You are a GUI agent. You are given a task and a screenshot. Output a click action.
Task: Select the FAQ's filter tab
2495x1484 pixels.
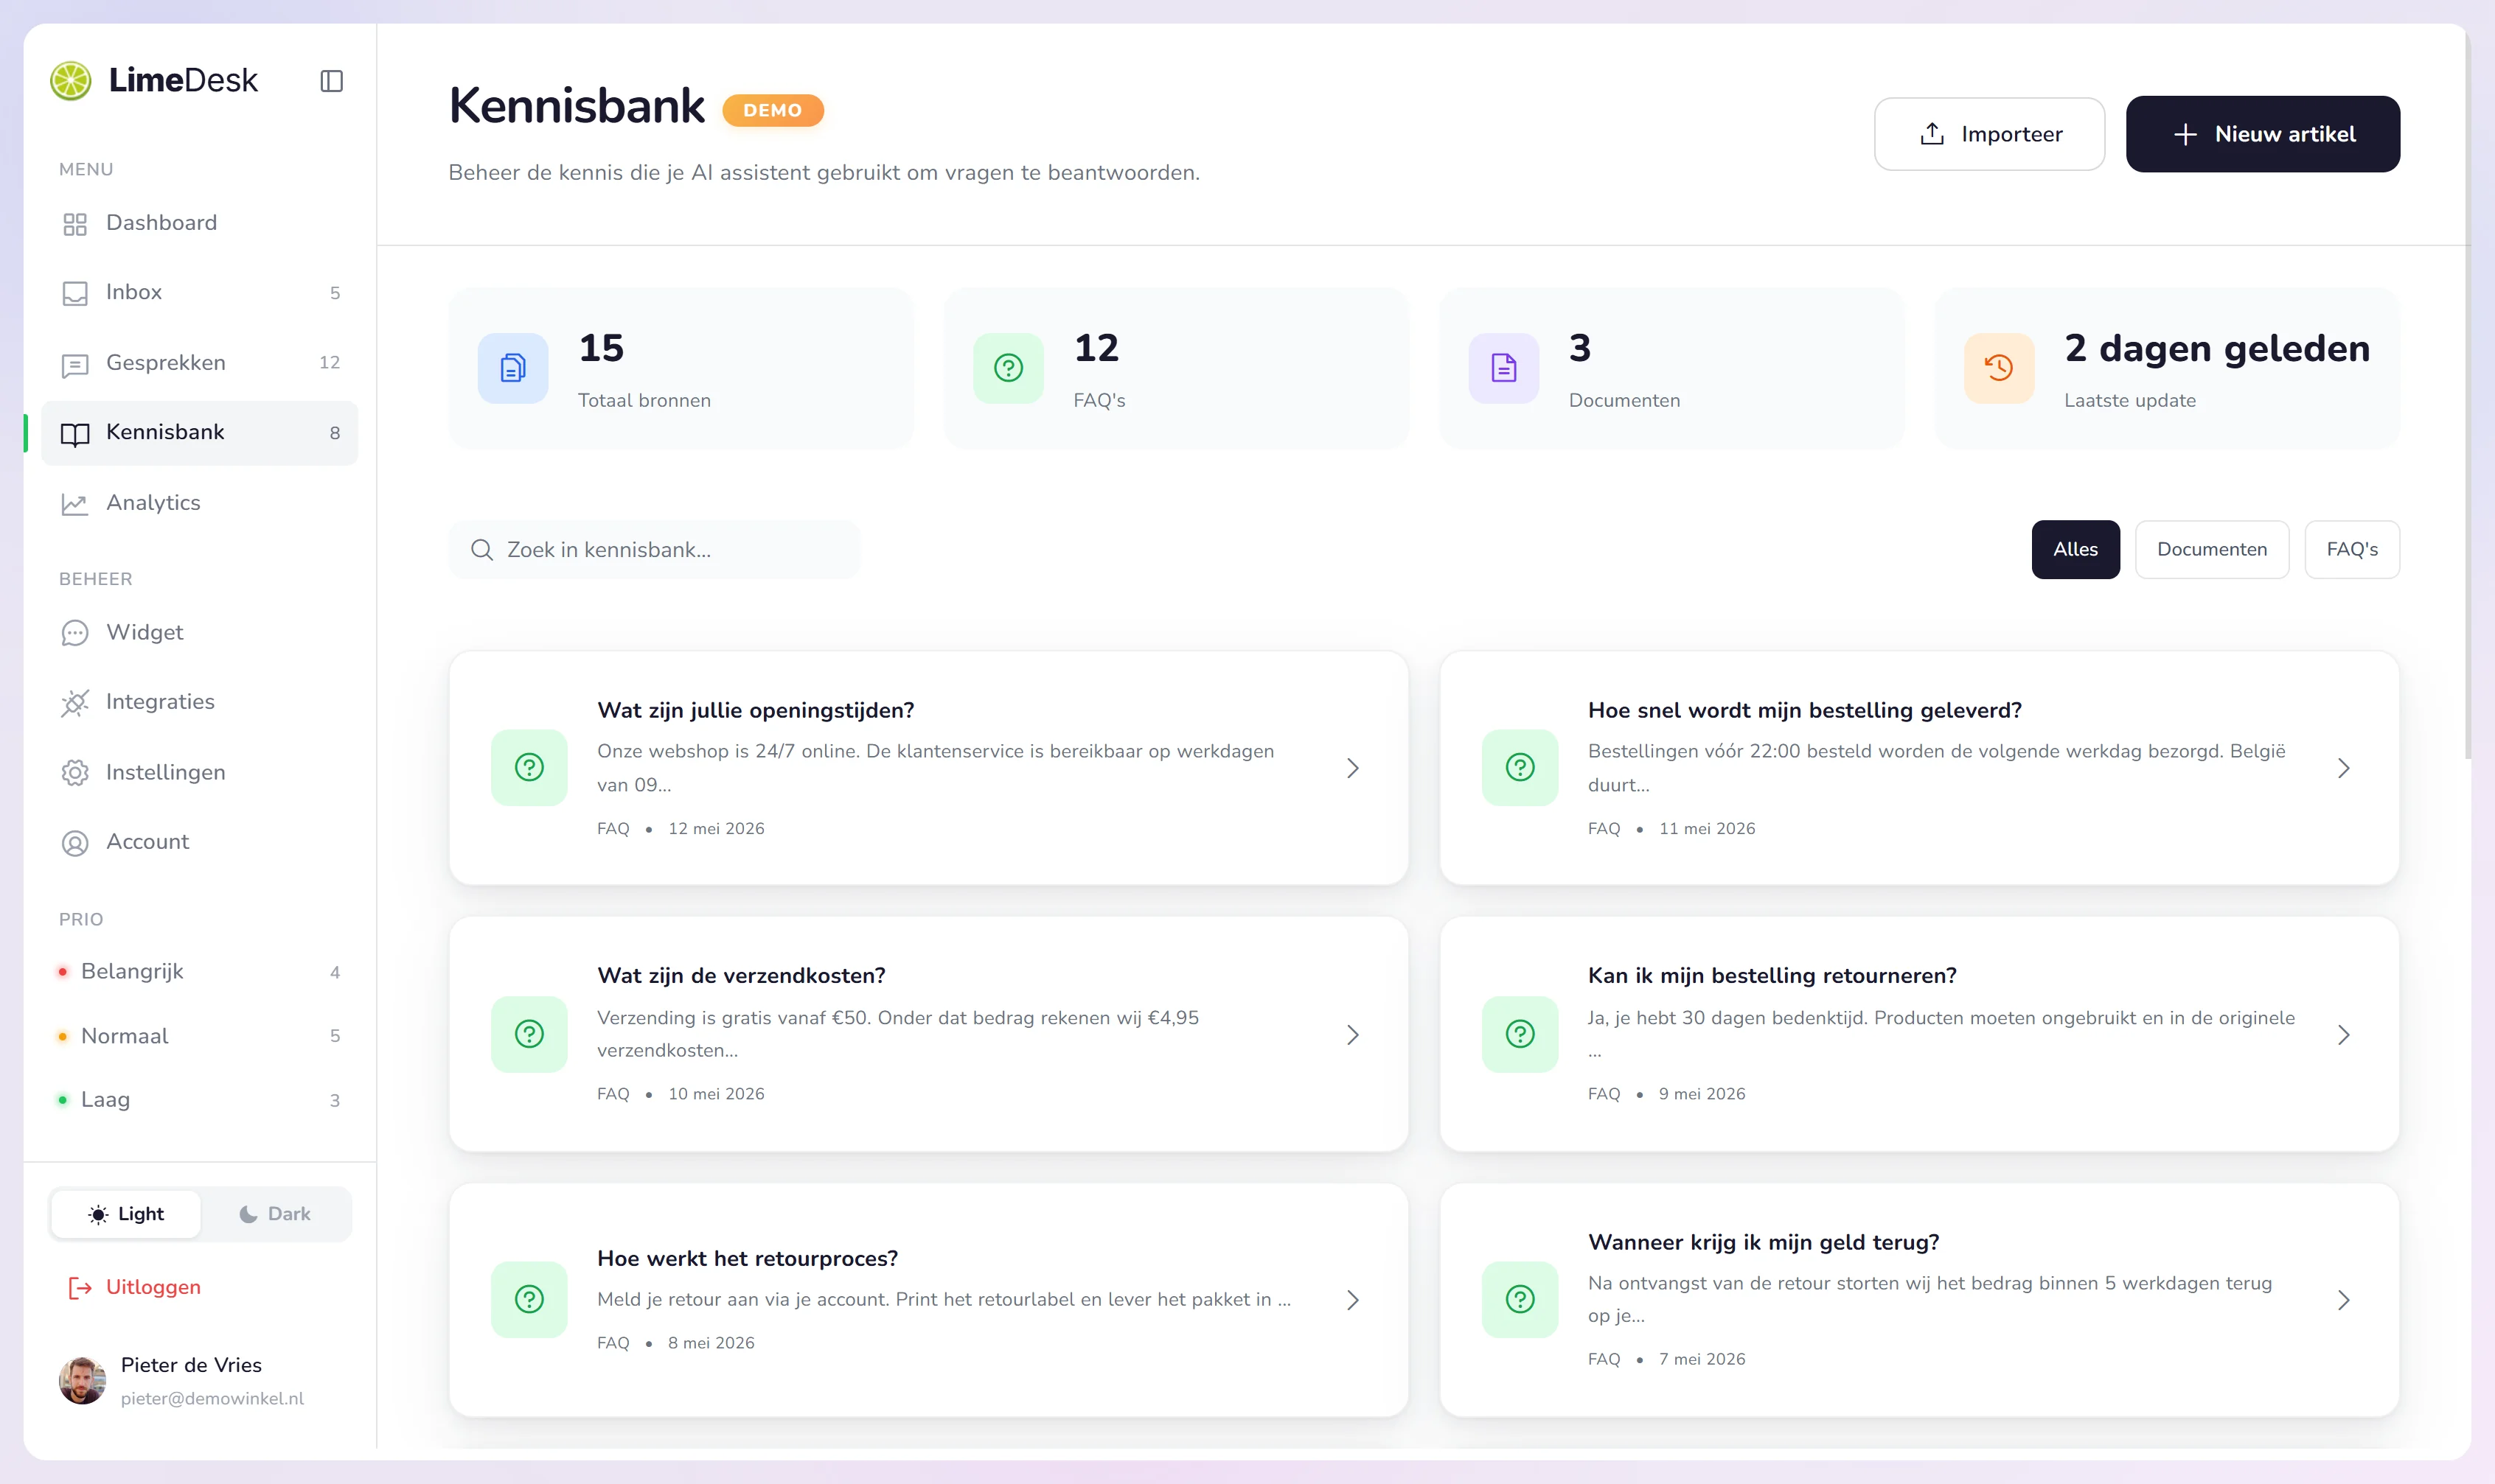(2352, 550)
